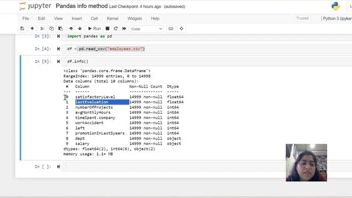The image size is (352, 198).
Task: Click into the import pandas as pd cell
Action: [x=207, y=37]
